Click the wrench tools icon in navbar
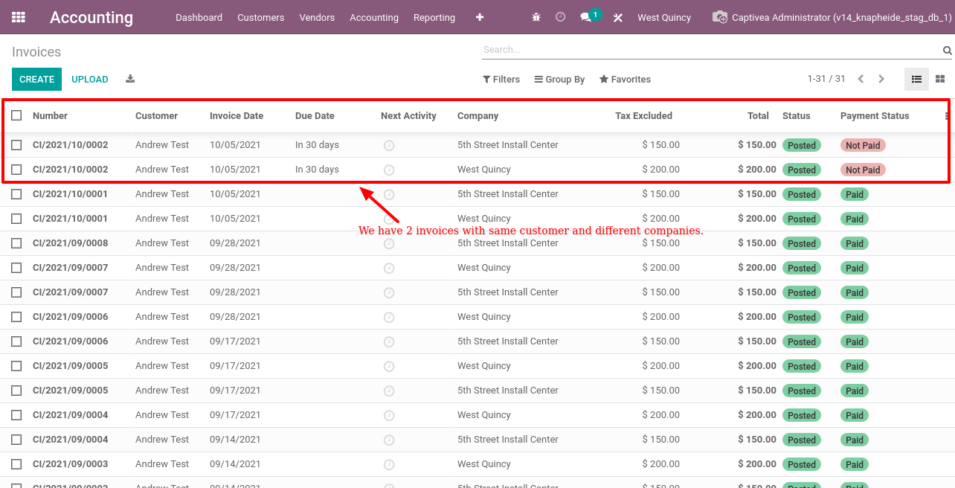This screenshot has width=955, height=488. point(618,17)
